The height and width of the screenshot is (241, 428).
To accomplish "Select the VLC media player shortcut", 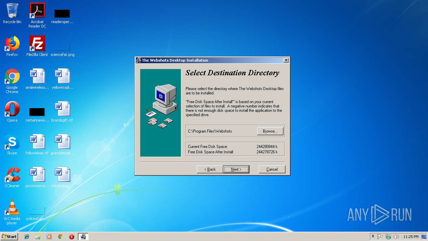I will (x=12, y=212).
